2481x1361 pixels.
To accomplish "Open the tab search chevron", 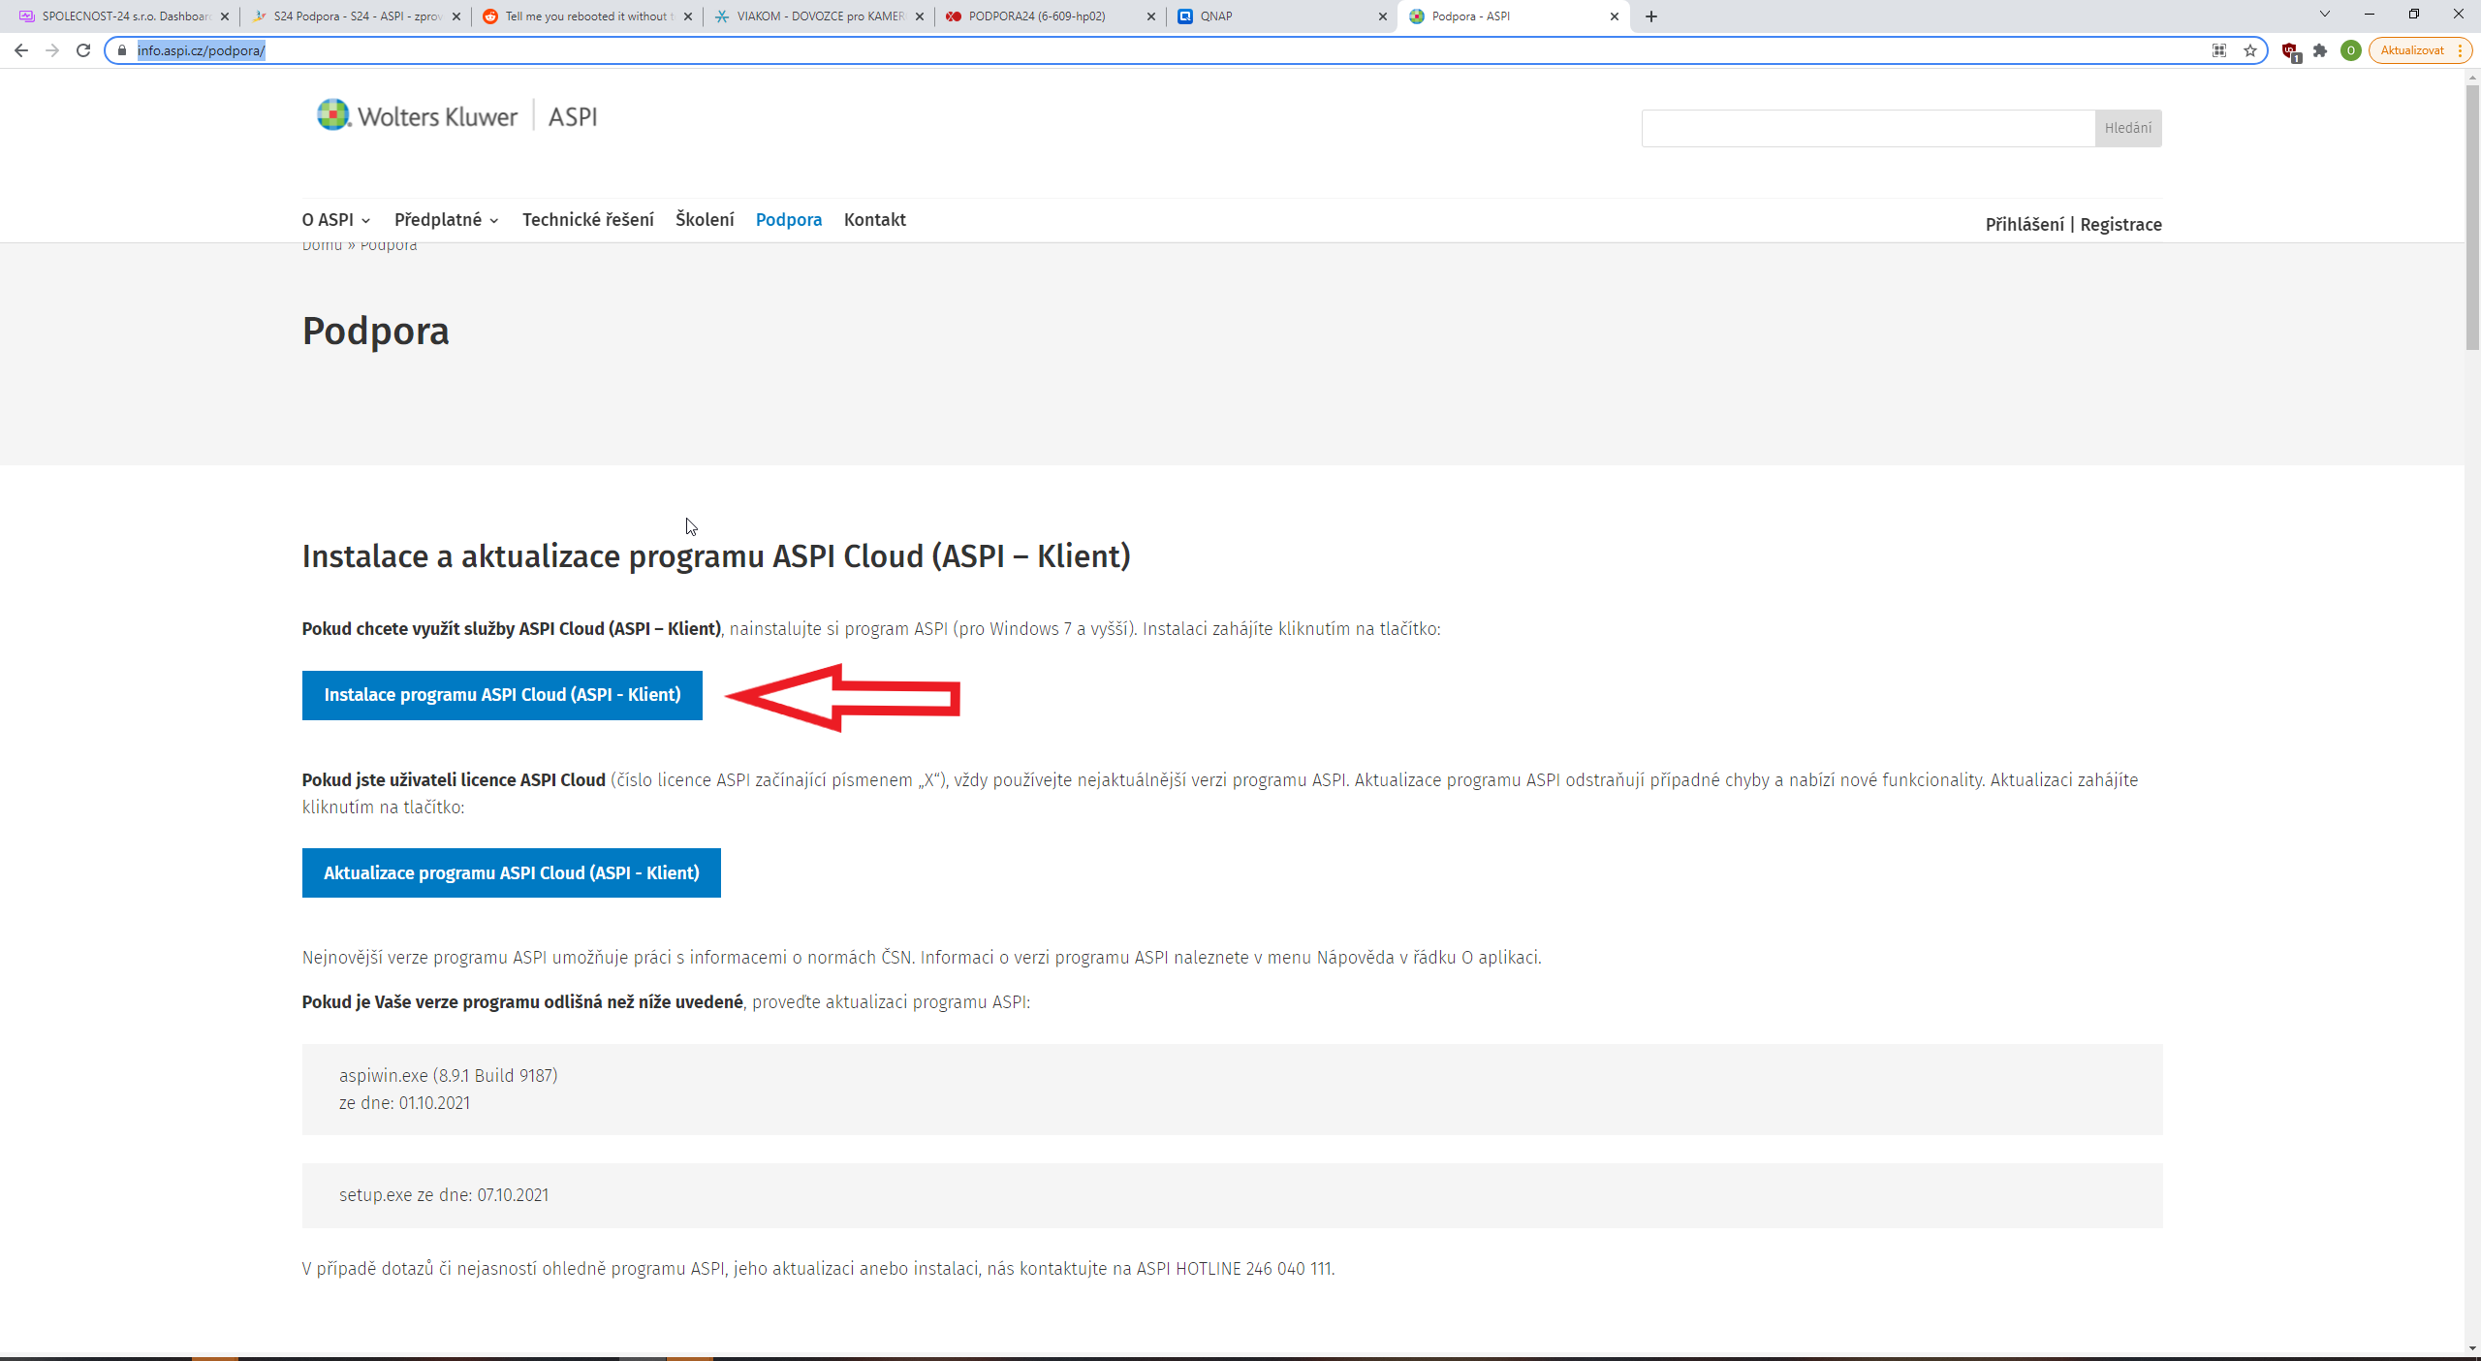I will [x=2324, y=15].
